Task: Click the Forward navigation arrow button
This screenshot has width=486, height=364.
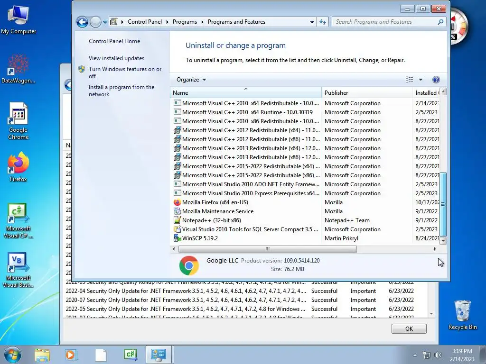Action: click(95, 22)
